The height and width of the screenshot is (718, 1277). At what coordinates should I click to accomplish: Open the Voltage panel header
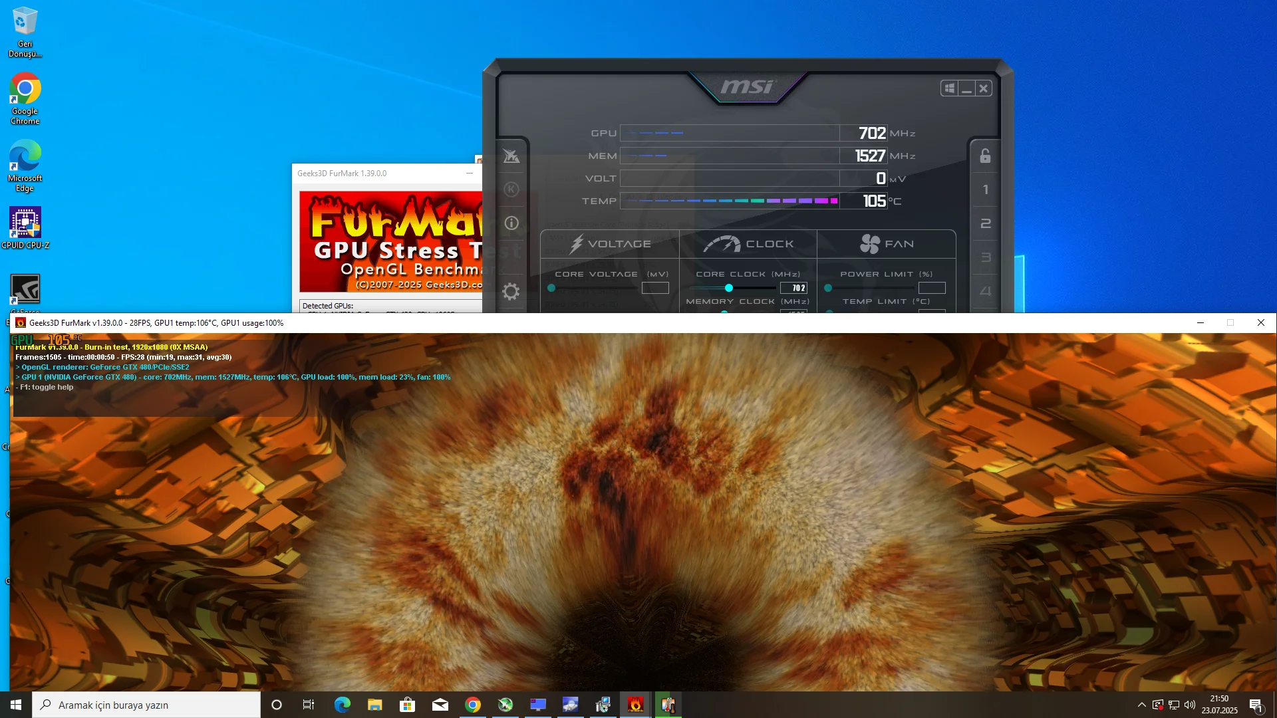[x=610, y=244]
